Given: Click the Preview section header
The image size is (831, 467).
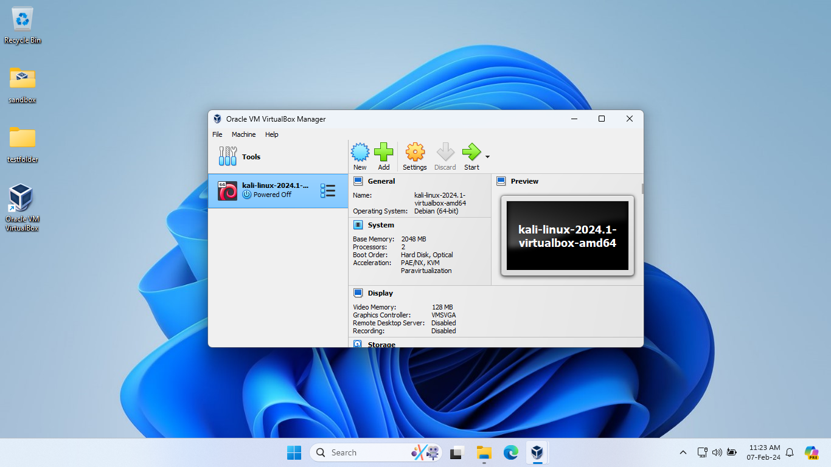Looking at the screenshot, I should tap(524, 181).
